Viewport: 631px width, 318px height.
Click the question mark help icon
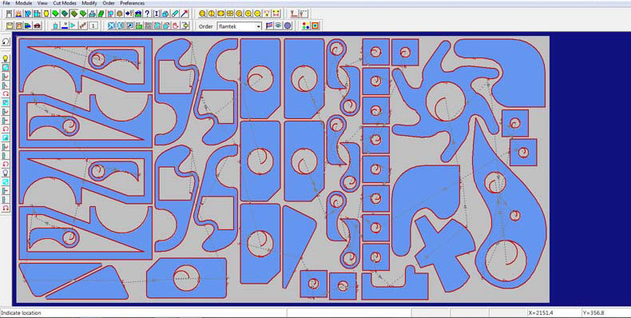[x=147, y=14]
